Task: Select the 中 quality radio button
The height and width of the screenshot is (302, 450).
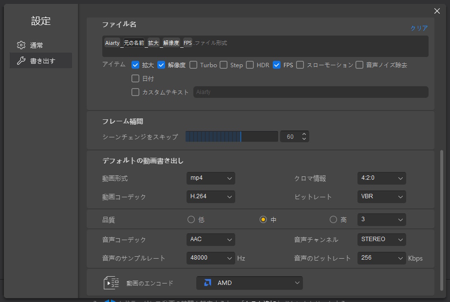Action: 263,220
